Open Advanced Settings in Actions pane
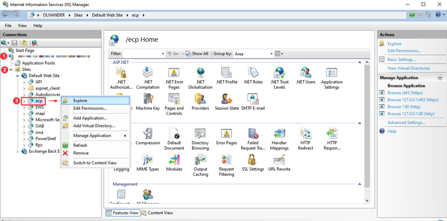This screenshot has width=447, height=221. (x=406, y=123)
